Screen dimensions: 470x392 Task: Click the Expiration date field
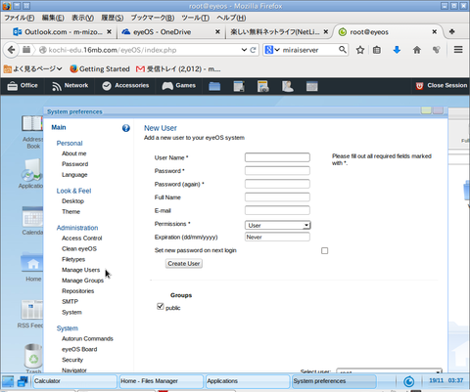click(x=277, y=237)
